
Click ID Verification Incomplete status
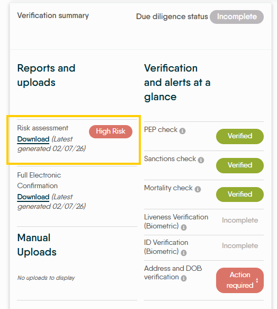240,246
